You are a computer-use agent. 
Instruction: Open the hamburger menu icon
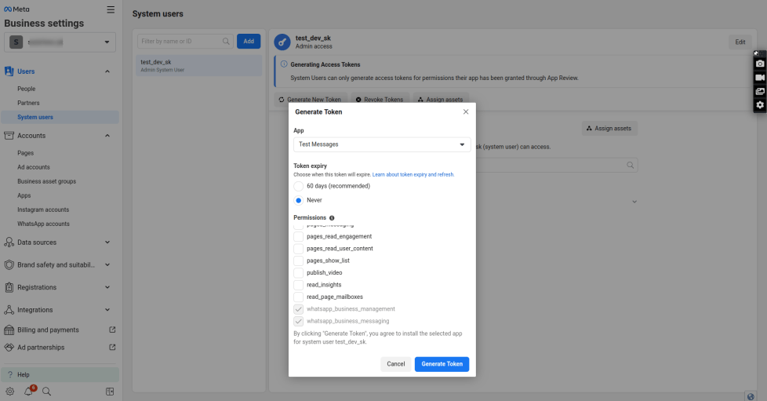click(111, 9)
